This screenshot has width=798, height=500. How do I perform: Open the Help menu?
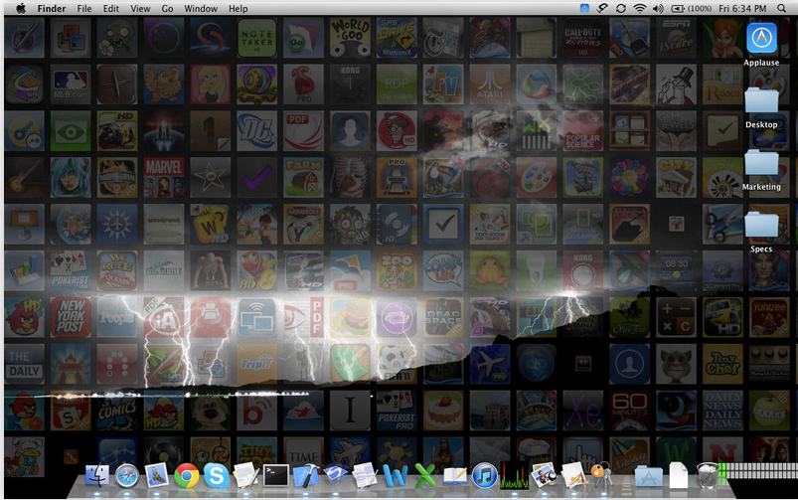pyautogui.click(x=239, y=9)
